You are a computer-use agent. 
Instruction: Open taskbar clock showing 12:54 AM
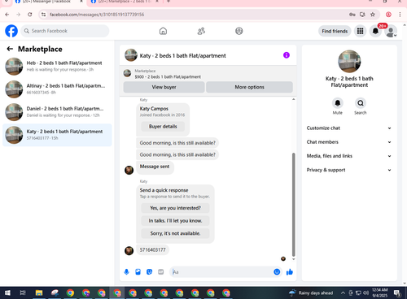[379, 292]
